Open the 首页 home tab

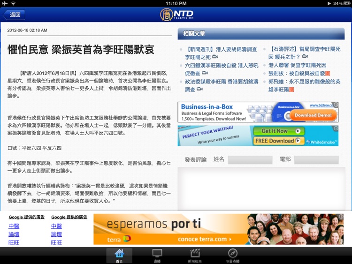pyautogui.click(x=119, y=256)
